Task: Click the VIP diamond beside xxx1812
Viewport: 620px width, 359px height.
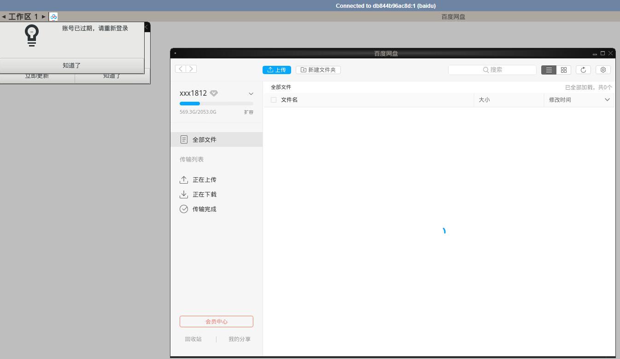Action: 213,93
